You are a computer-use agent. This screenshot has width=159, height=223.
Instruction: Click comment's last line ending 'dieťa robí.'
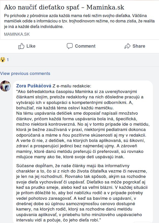[58, 220]
